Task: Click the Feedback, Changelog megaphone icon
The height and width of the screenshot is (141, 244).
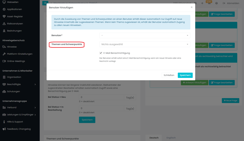Action: pos(4,129)
